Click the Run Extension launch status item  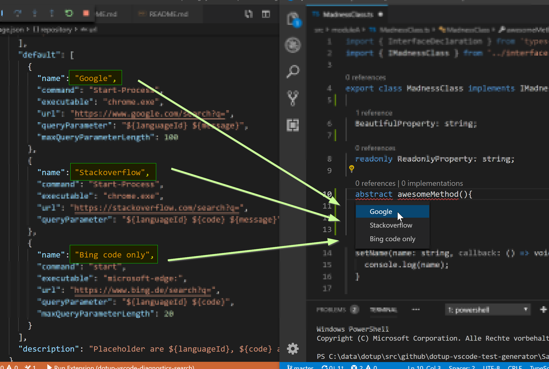point(120,367)
